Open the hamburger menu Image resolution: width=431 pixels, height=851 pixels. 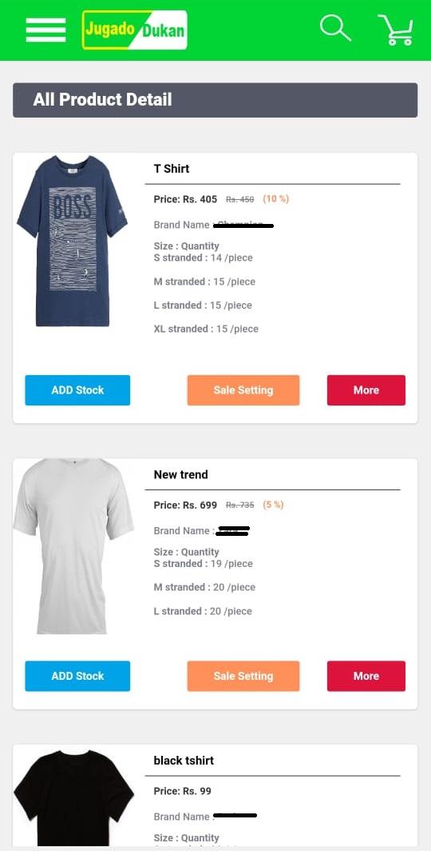pos(45,30)
